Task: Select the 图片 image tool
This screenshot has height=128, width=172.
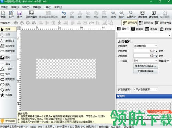Action: click(x=8, y=57)
